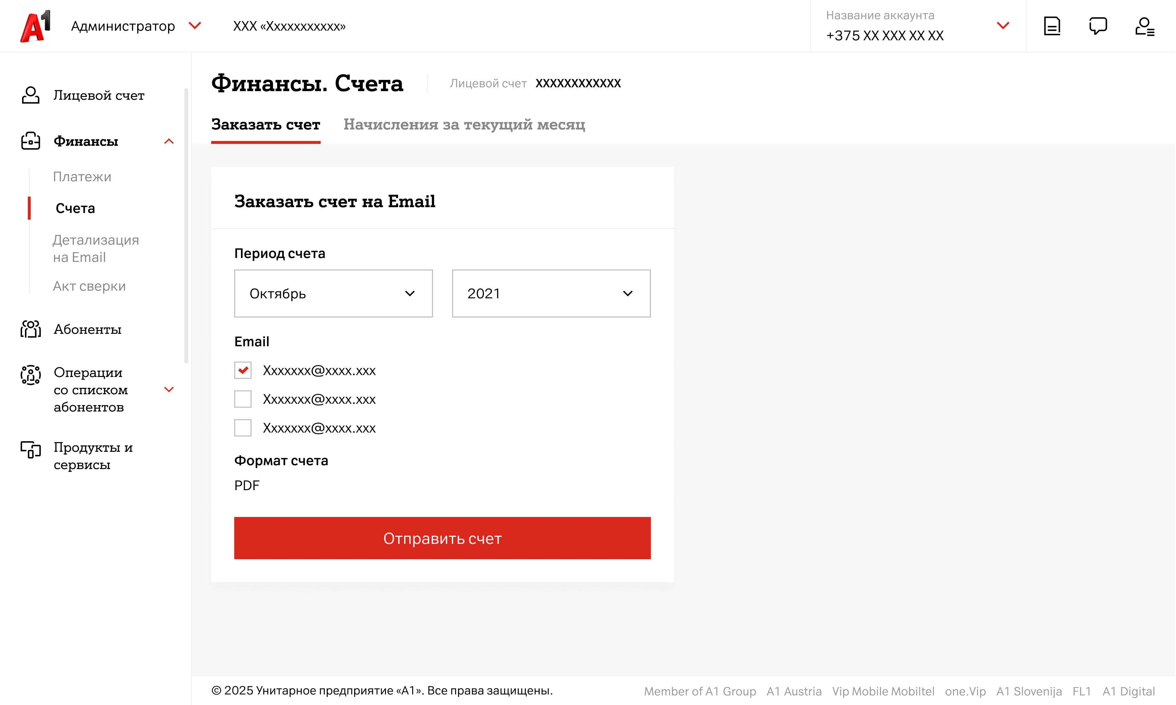Open the user profile icon

pos(1145,27)
